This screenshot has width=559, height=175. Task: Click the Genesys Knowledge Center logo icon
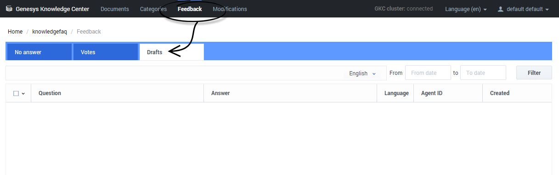9,9
